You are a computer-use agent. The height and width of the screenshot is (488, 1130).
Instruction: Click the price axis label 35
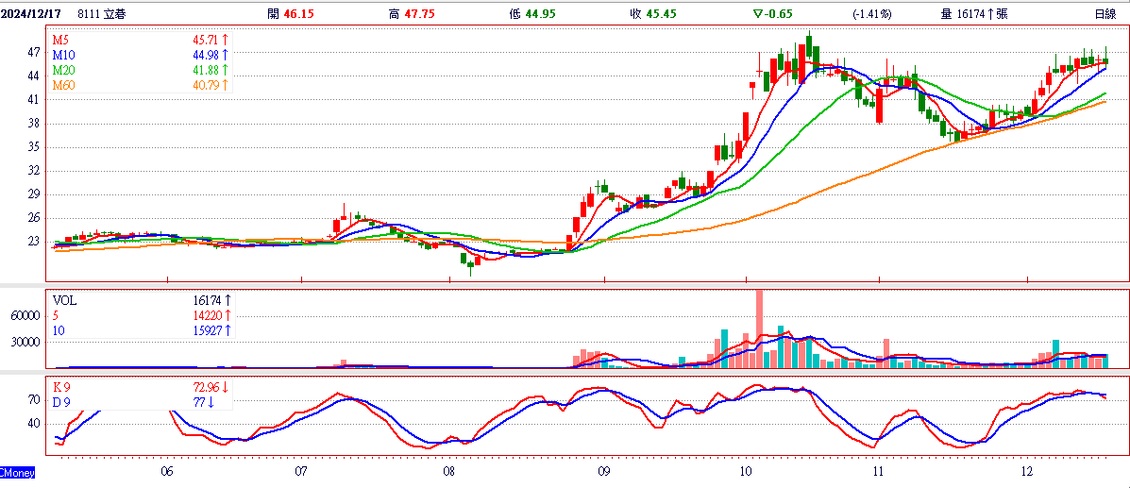tap(35, 148)
